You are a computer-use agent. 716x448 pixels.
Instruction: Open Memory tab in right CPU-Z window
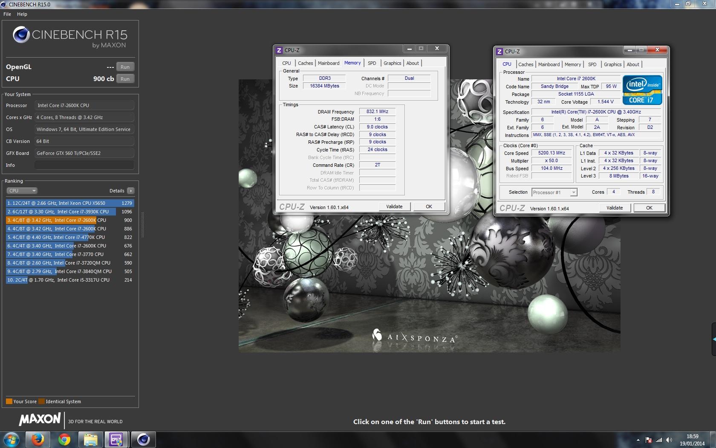[573, 64]
